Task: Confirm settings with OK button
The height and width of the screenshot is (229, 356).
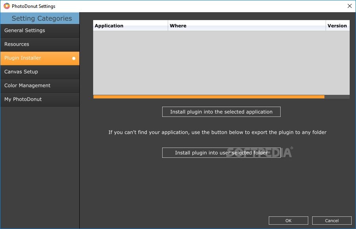Action: pyautogui.click(x=289, y=221)
